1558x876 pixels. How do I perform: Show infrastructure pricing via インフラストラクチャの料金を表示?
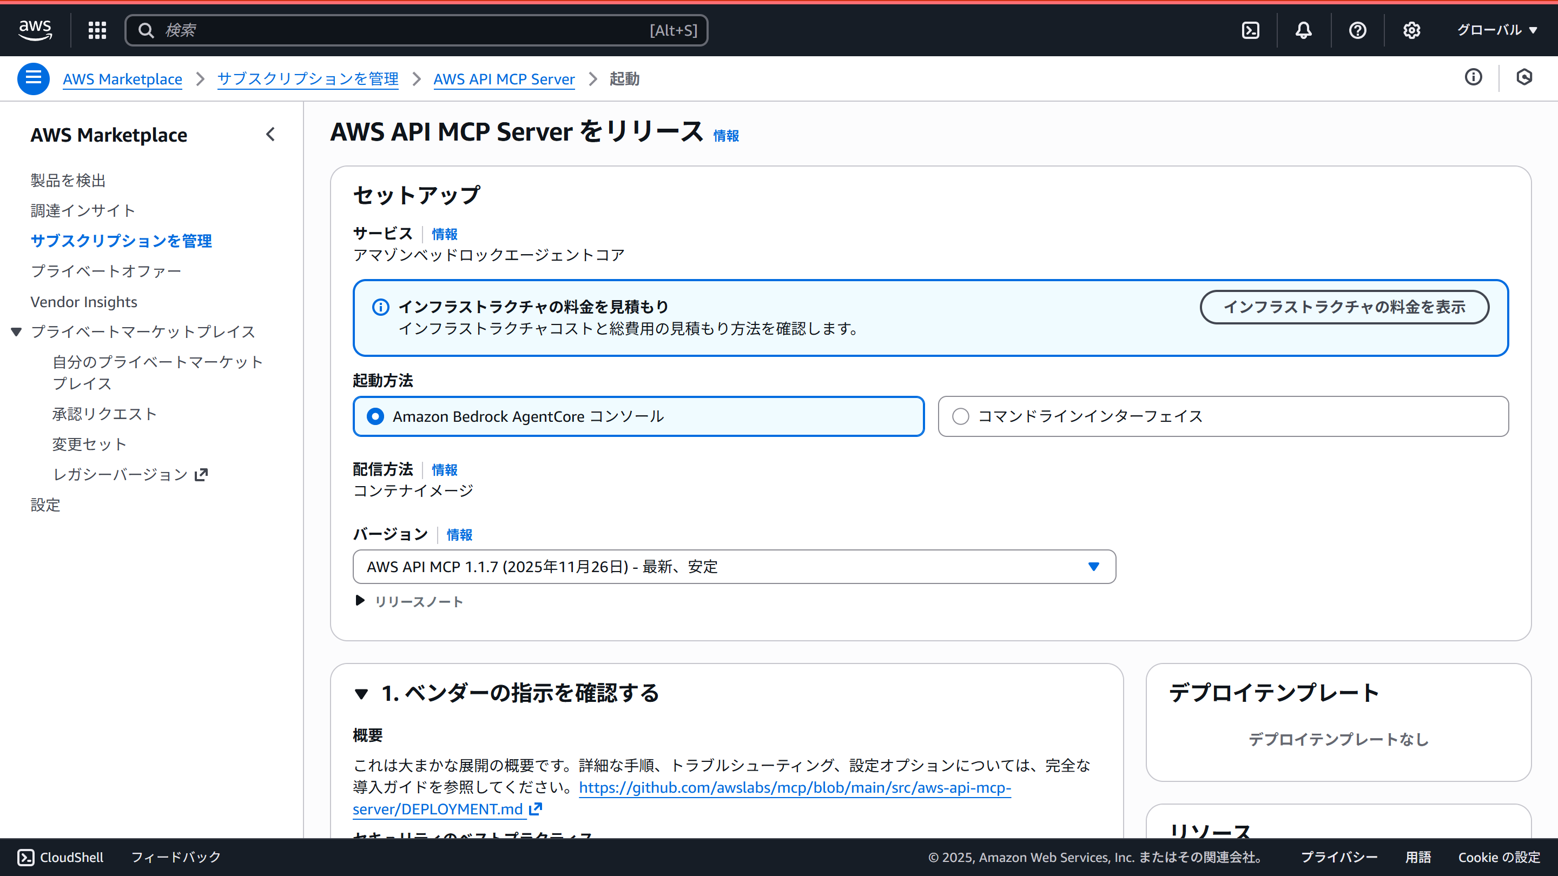point(1344,307)
